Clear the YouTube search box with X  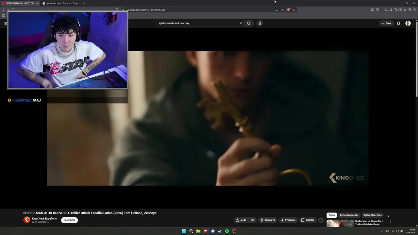coord(241,23)
